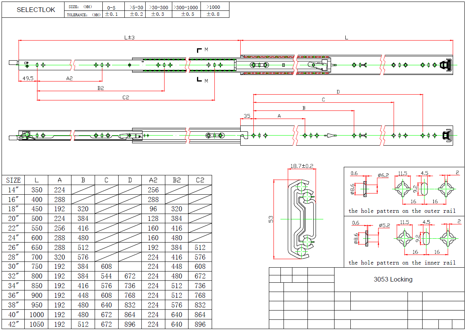Click the SELECTLOK title text

(x=36, y=10)
